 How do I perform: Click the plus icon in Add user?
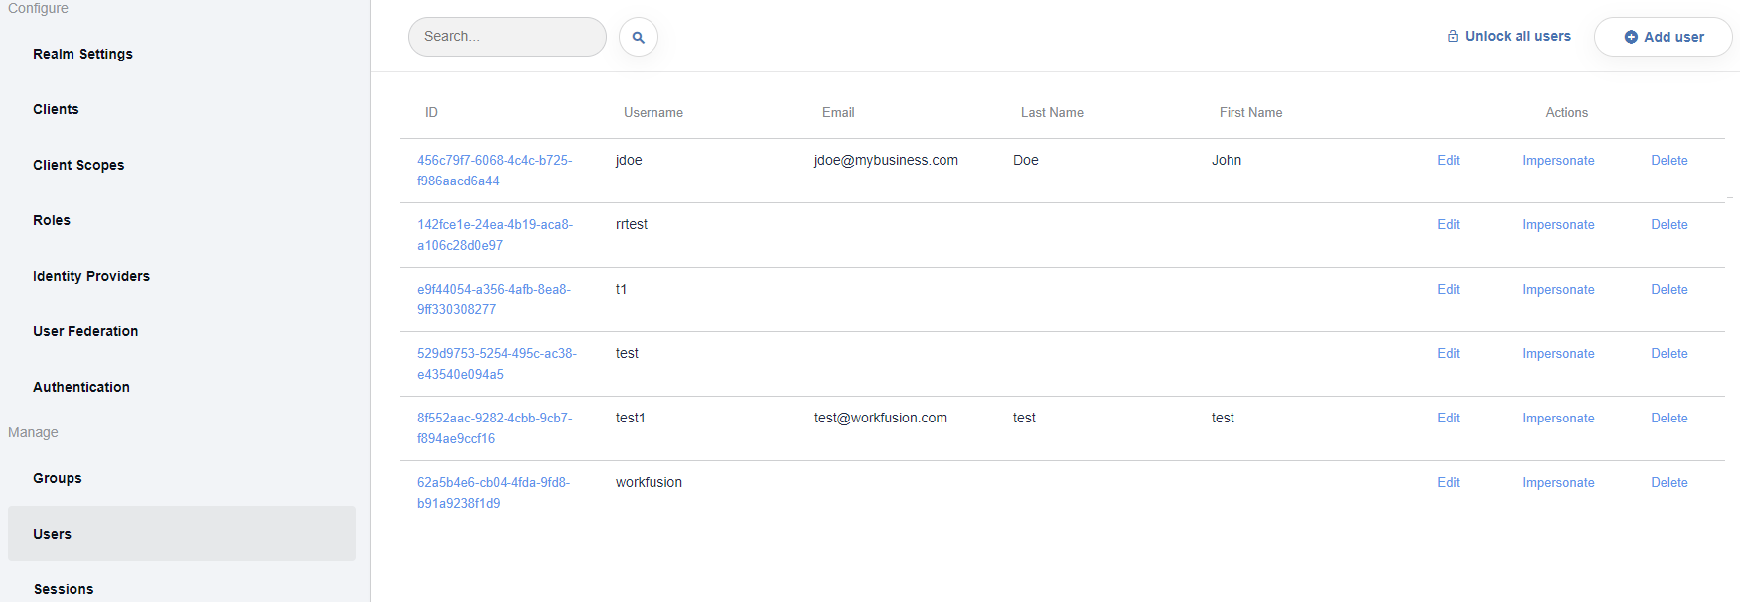[1631, 37]
